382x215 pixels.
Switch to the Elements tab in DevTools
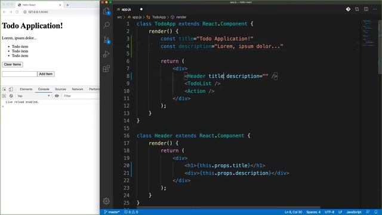[x=26, y=89]
